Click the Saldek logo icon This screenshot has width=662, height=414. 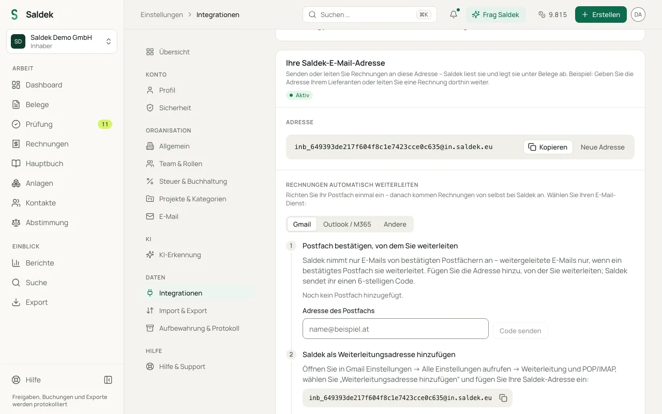(x=14, y=14)
